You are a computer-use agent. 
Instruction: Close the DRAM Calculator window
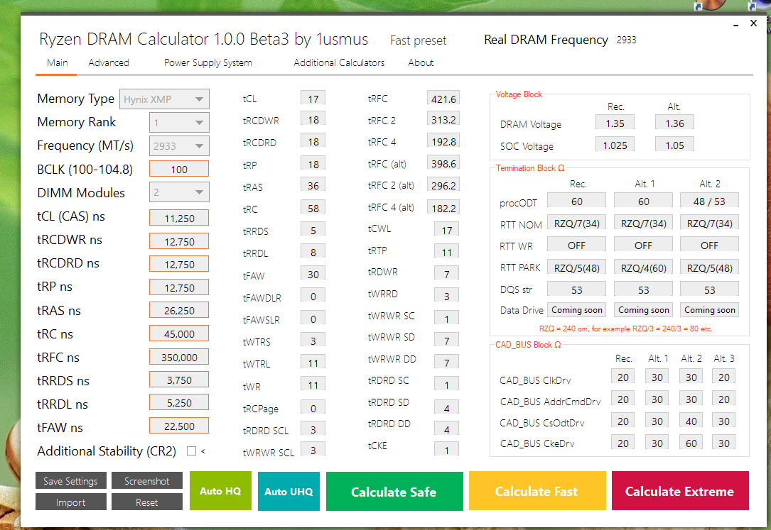pos(753,23)
